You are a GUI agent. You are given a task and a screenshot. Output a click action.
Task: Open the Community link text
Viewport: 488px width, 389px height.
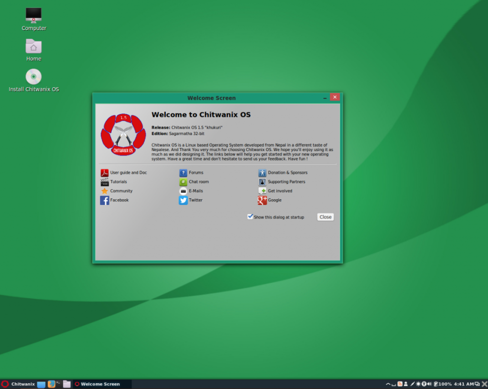pos(122,191)
